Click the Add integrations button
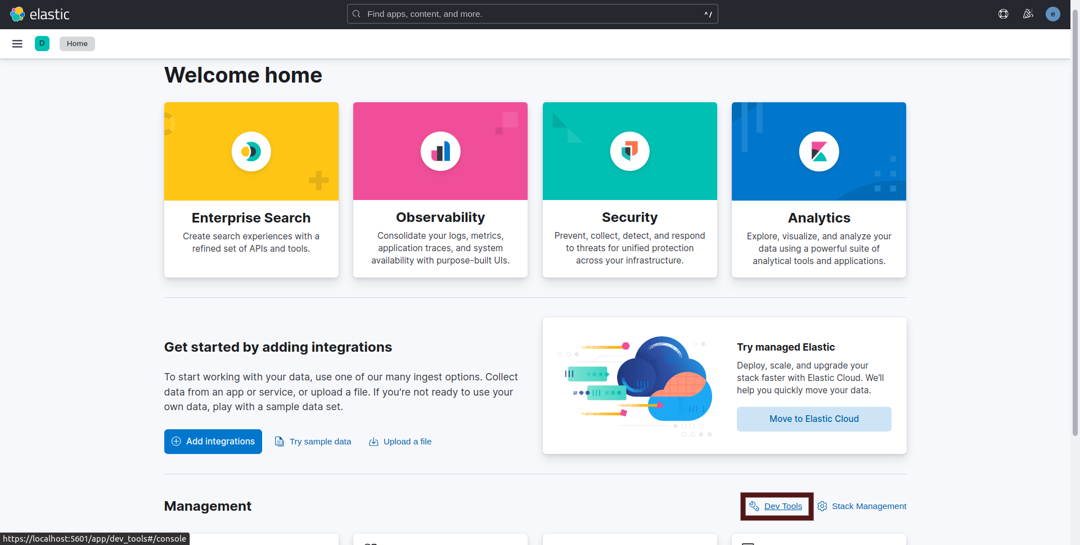 click(x=213, y=441)
